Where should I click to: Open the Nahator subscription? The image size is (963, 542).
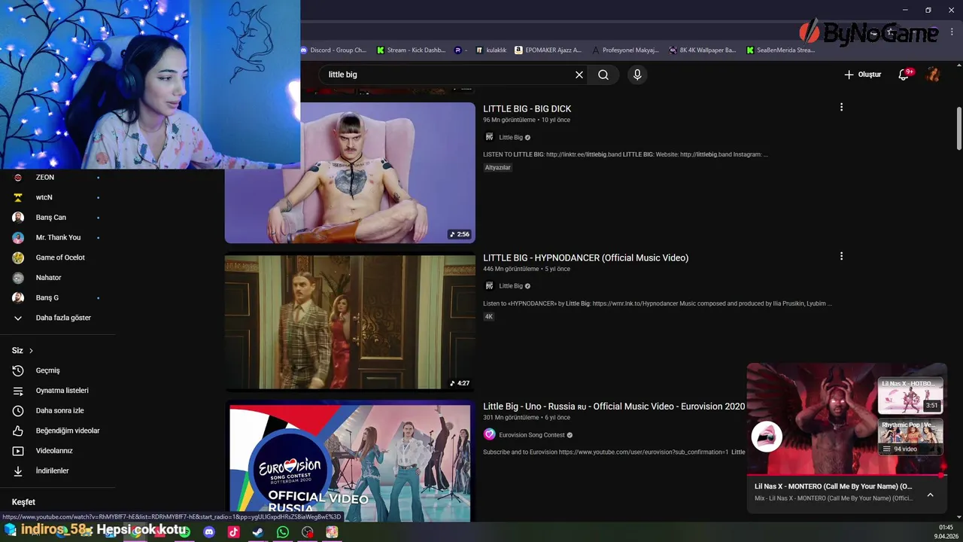[x=49, y=278]
